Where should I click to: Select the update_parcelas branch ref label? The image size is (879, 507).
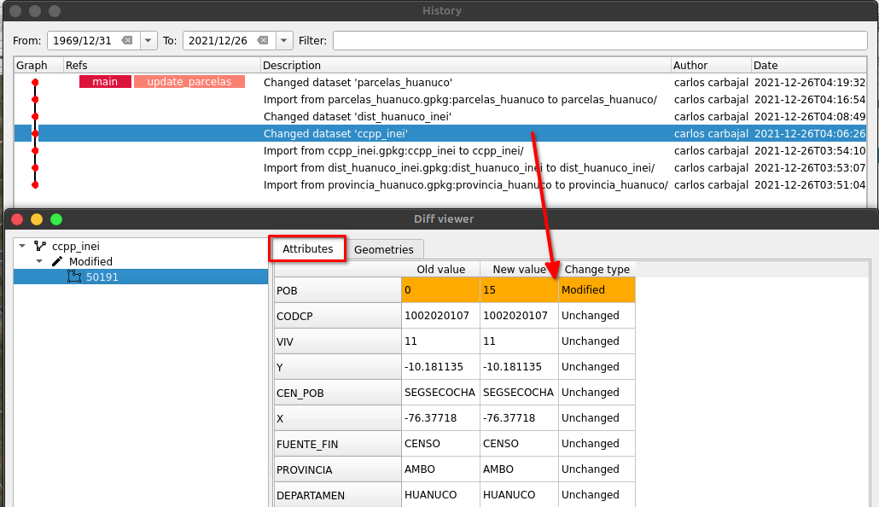189,82
